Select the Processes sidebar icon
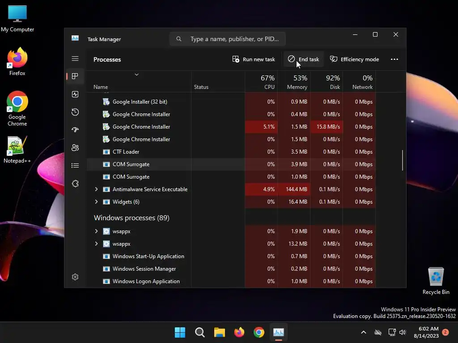Viewport: 458px width, 343px height. tap(75, 76)
